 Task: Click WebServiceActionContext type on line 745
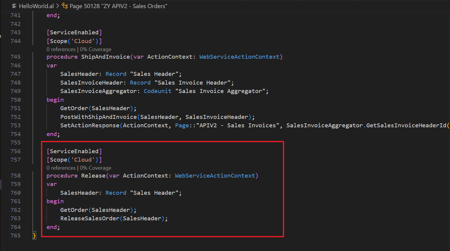point(239,57)
